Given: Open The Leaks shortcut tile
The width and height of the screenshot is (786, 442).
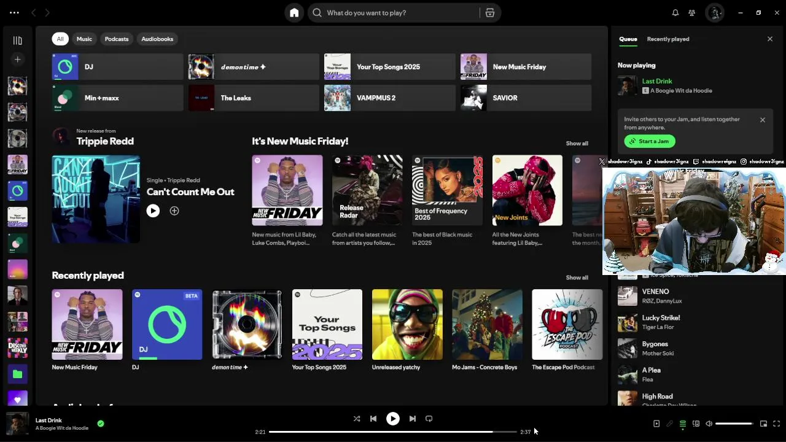Looking at the screenshot, I should click(x=254, y=98).
